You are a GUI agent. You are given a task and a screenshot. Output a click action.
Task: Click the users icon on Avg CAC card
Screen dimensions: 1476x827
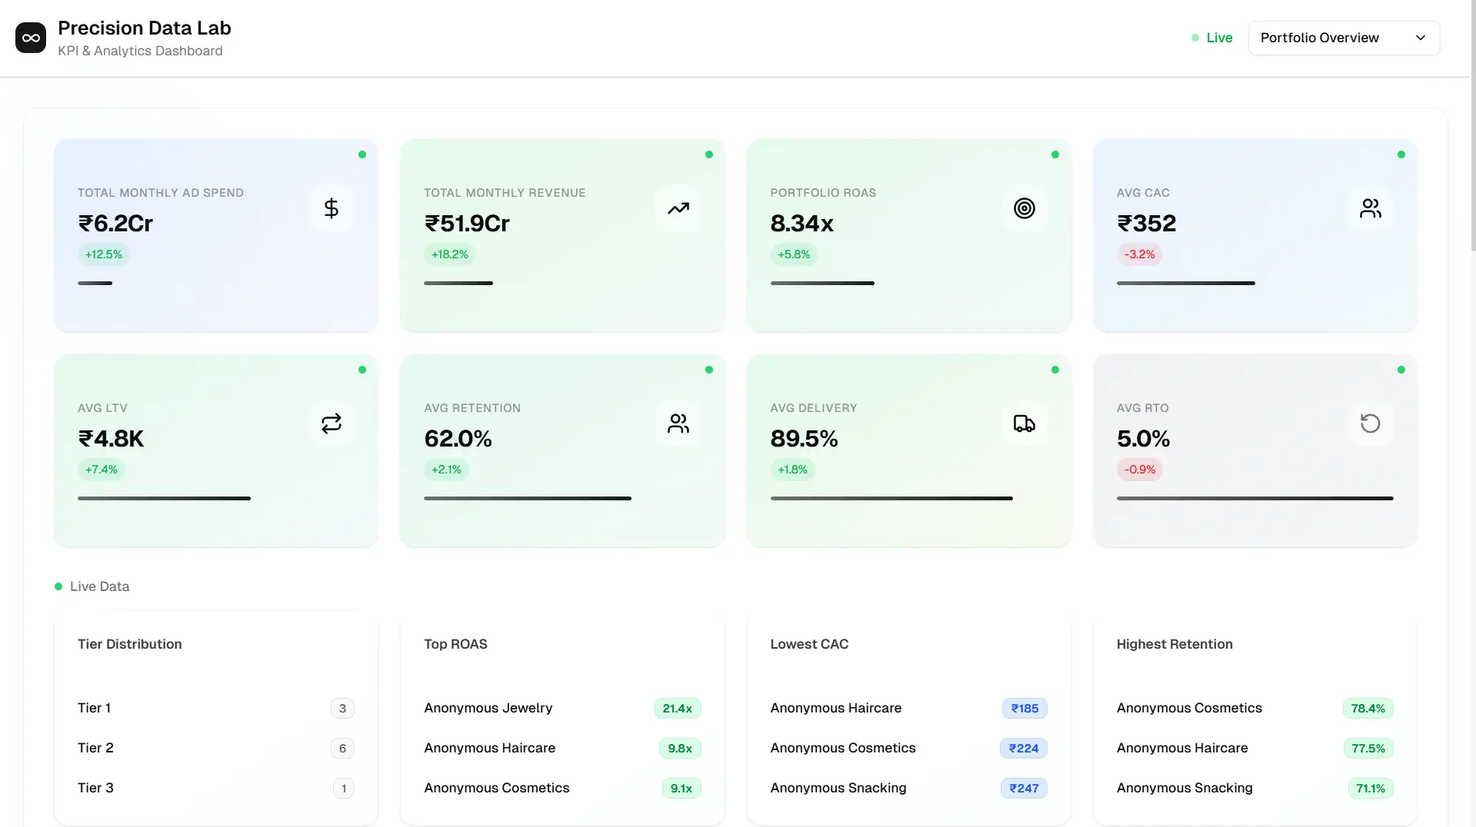point(1370,208)
